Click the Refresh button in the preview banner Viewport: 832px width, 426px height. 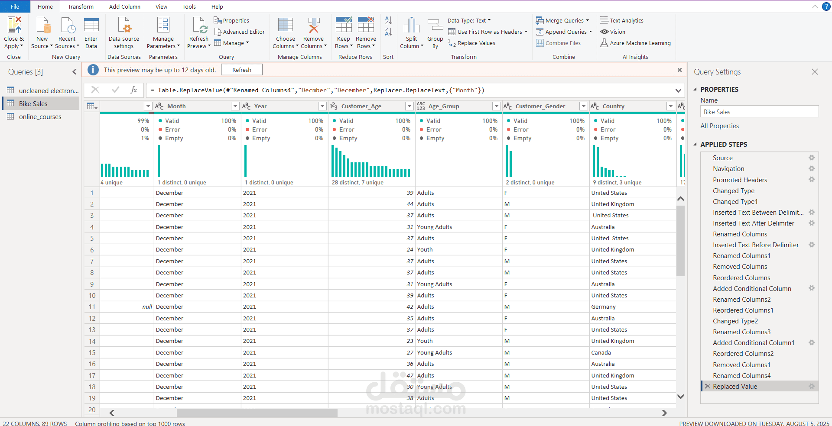click(241, 70)
